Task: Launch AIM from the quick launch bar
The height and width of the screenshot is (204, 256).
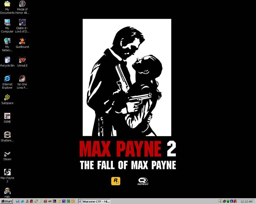Action: pyautogui.click(x=27, y=201)
